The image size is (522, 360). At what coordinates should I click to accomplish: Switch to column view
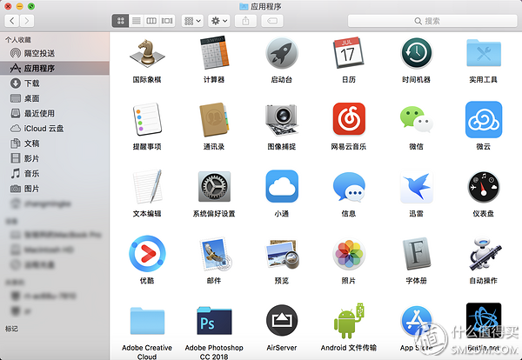tap(151, 21)
